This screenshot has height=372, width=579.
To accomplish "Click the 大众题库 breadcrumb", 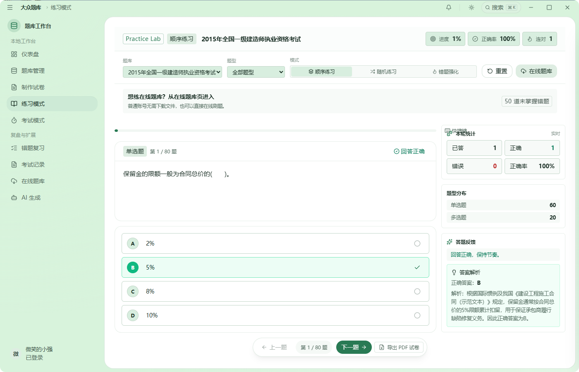I will pos(31,7).
